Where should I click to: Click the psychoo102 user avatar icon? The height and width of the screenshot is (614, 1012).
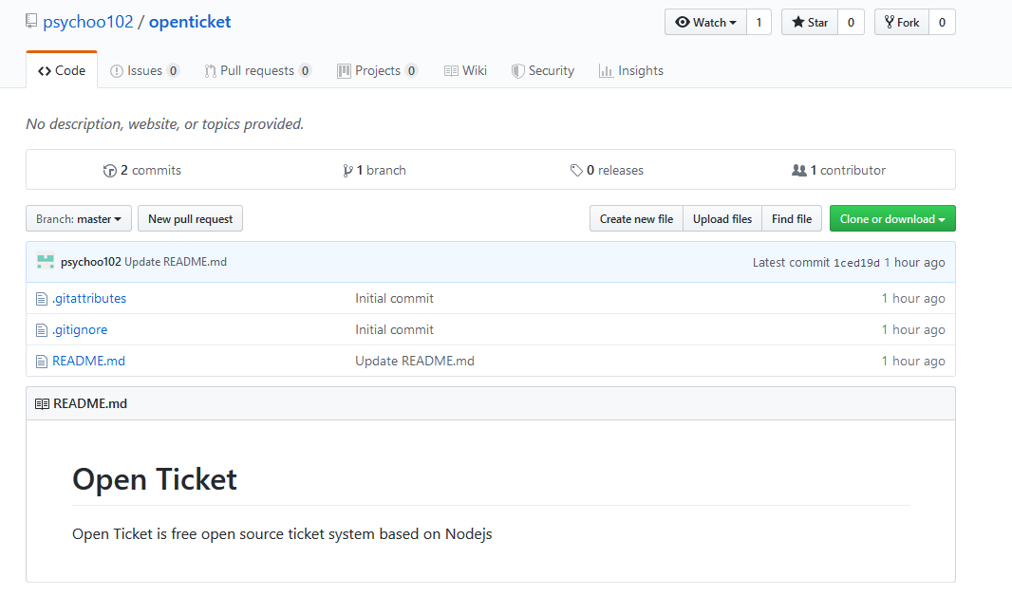(46, 262)
